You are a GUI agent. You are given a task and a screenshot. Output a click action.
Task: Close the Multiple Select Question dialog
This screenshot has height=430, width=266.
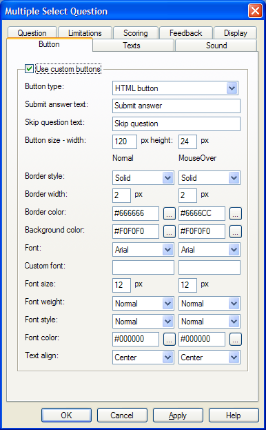(255, 11)
